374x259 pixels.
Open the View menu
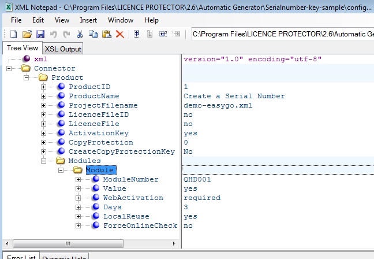(62, 20)
